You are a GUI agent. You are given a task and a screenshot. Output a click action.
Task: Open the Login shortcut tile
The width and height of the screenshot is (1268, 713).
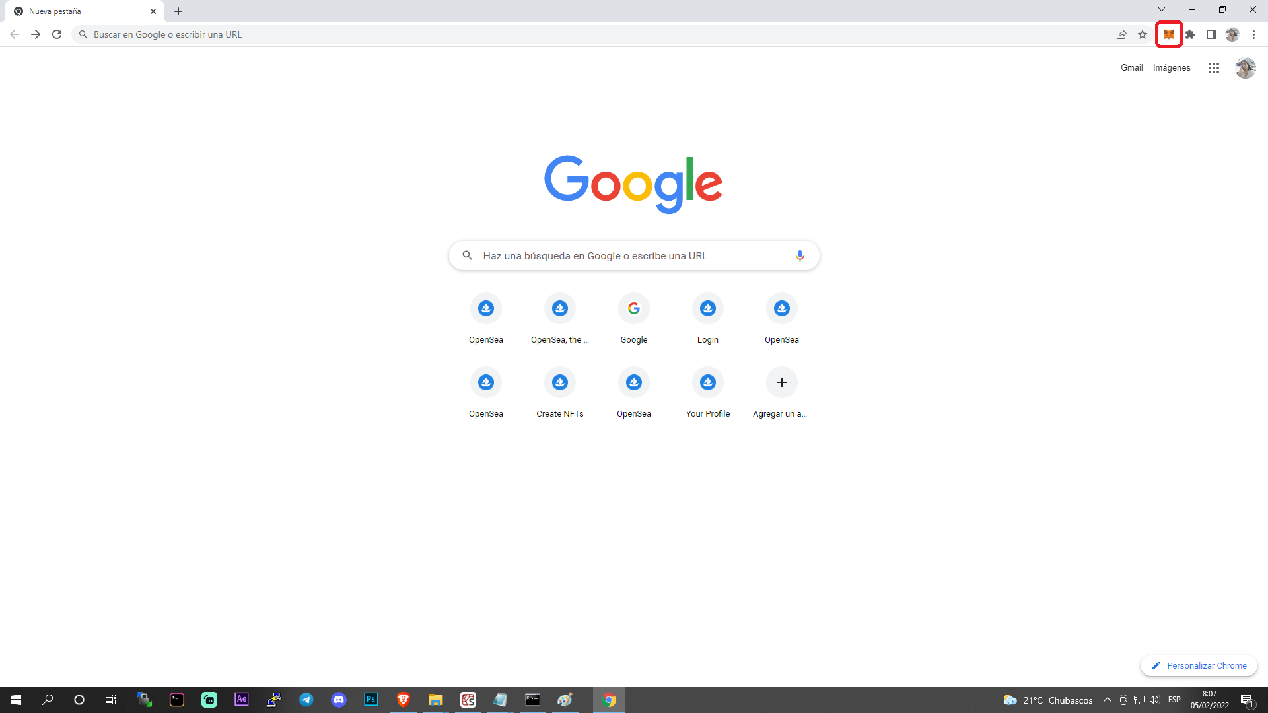tap(708, 320)
